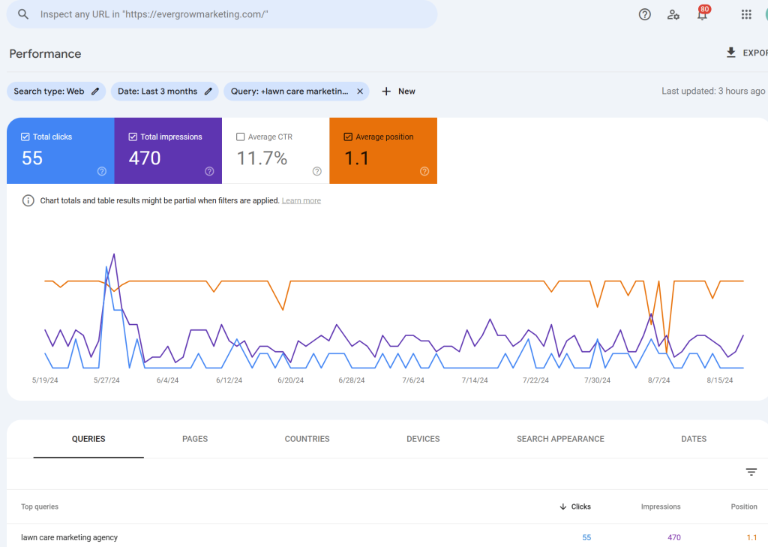Click the Learn more link
The height and width of the screenshot is (547, 768).
tap(301, 200)
